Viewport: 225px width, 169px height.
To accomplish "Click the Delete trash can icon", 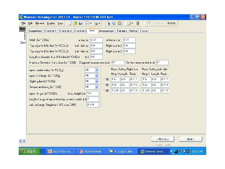I will (x=137, y=23).
